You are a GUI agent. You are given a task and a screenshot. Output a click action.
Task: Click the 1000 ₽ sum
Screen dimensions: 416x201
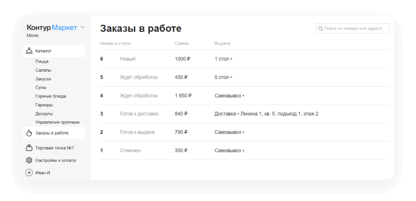(183, 59)
